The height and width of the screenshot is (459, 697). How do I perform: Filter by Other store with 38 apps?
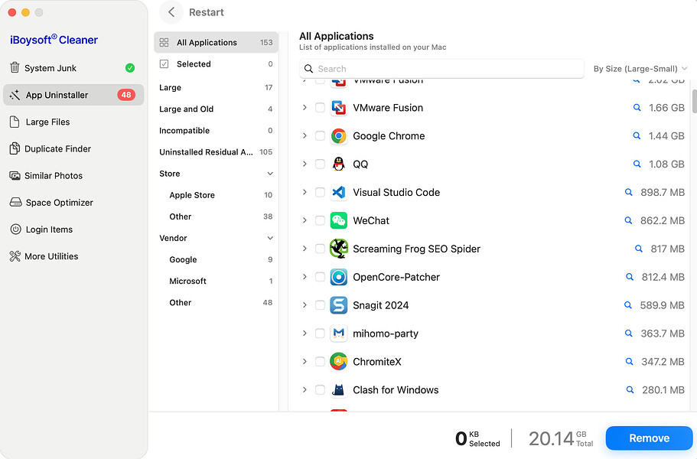click(216, 216)
